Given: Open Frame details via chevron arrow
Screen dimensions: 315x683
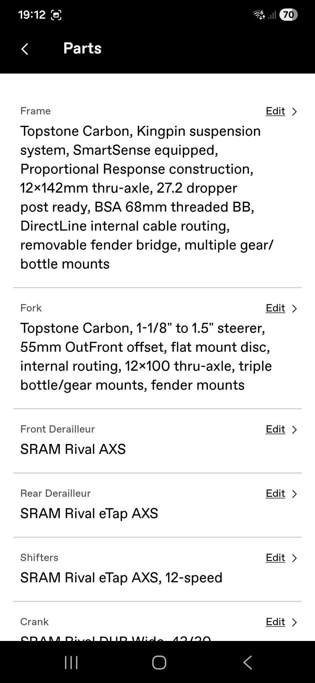Looking at the screenshot, I should point(294,112).
